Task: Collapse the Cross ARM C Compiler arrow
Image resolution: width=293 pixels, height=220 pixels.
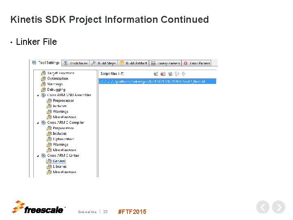Action: pos(38,123)
